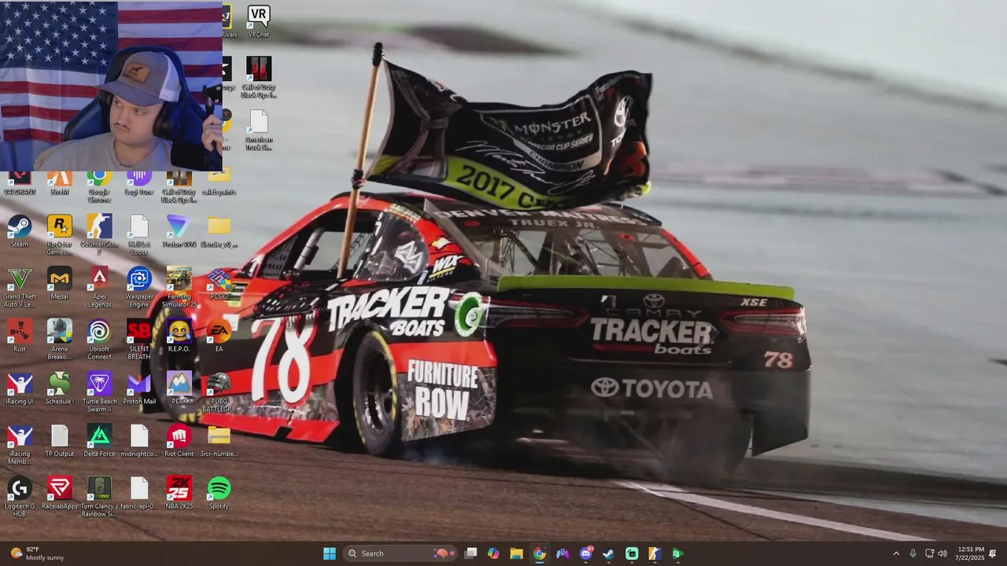1007x566 pixels.
Task: Launch Tom Clancy's Rainbow Six shortcut
Action: click(99, 497)
